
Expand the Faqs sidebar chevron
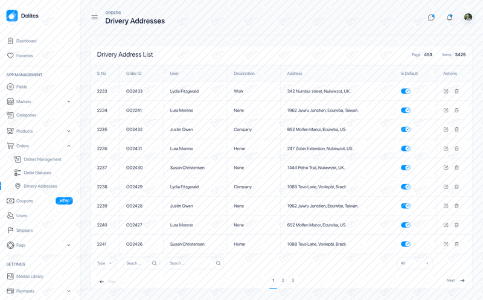pos(69,245)
